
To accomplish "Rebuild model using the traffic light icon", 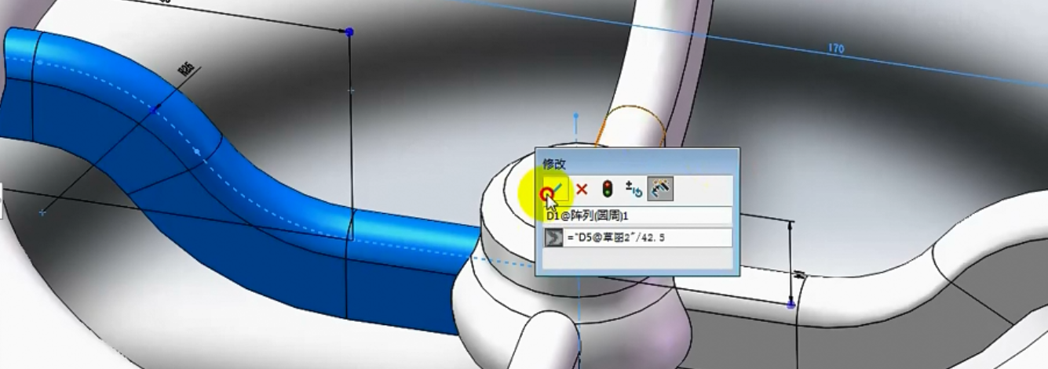I will coord(607,189).
